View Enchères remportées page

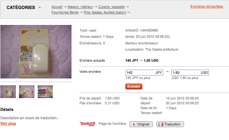[x=207, y=7]
